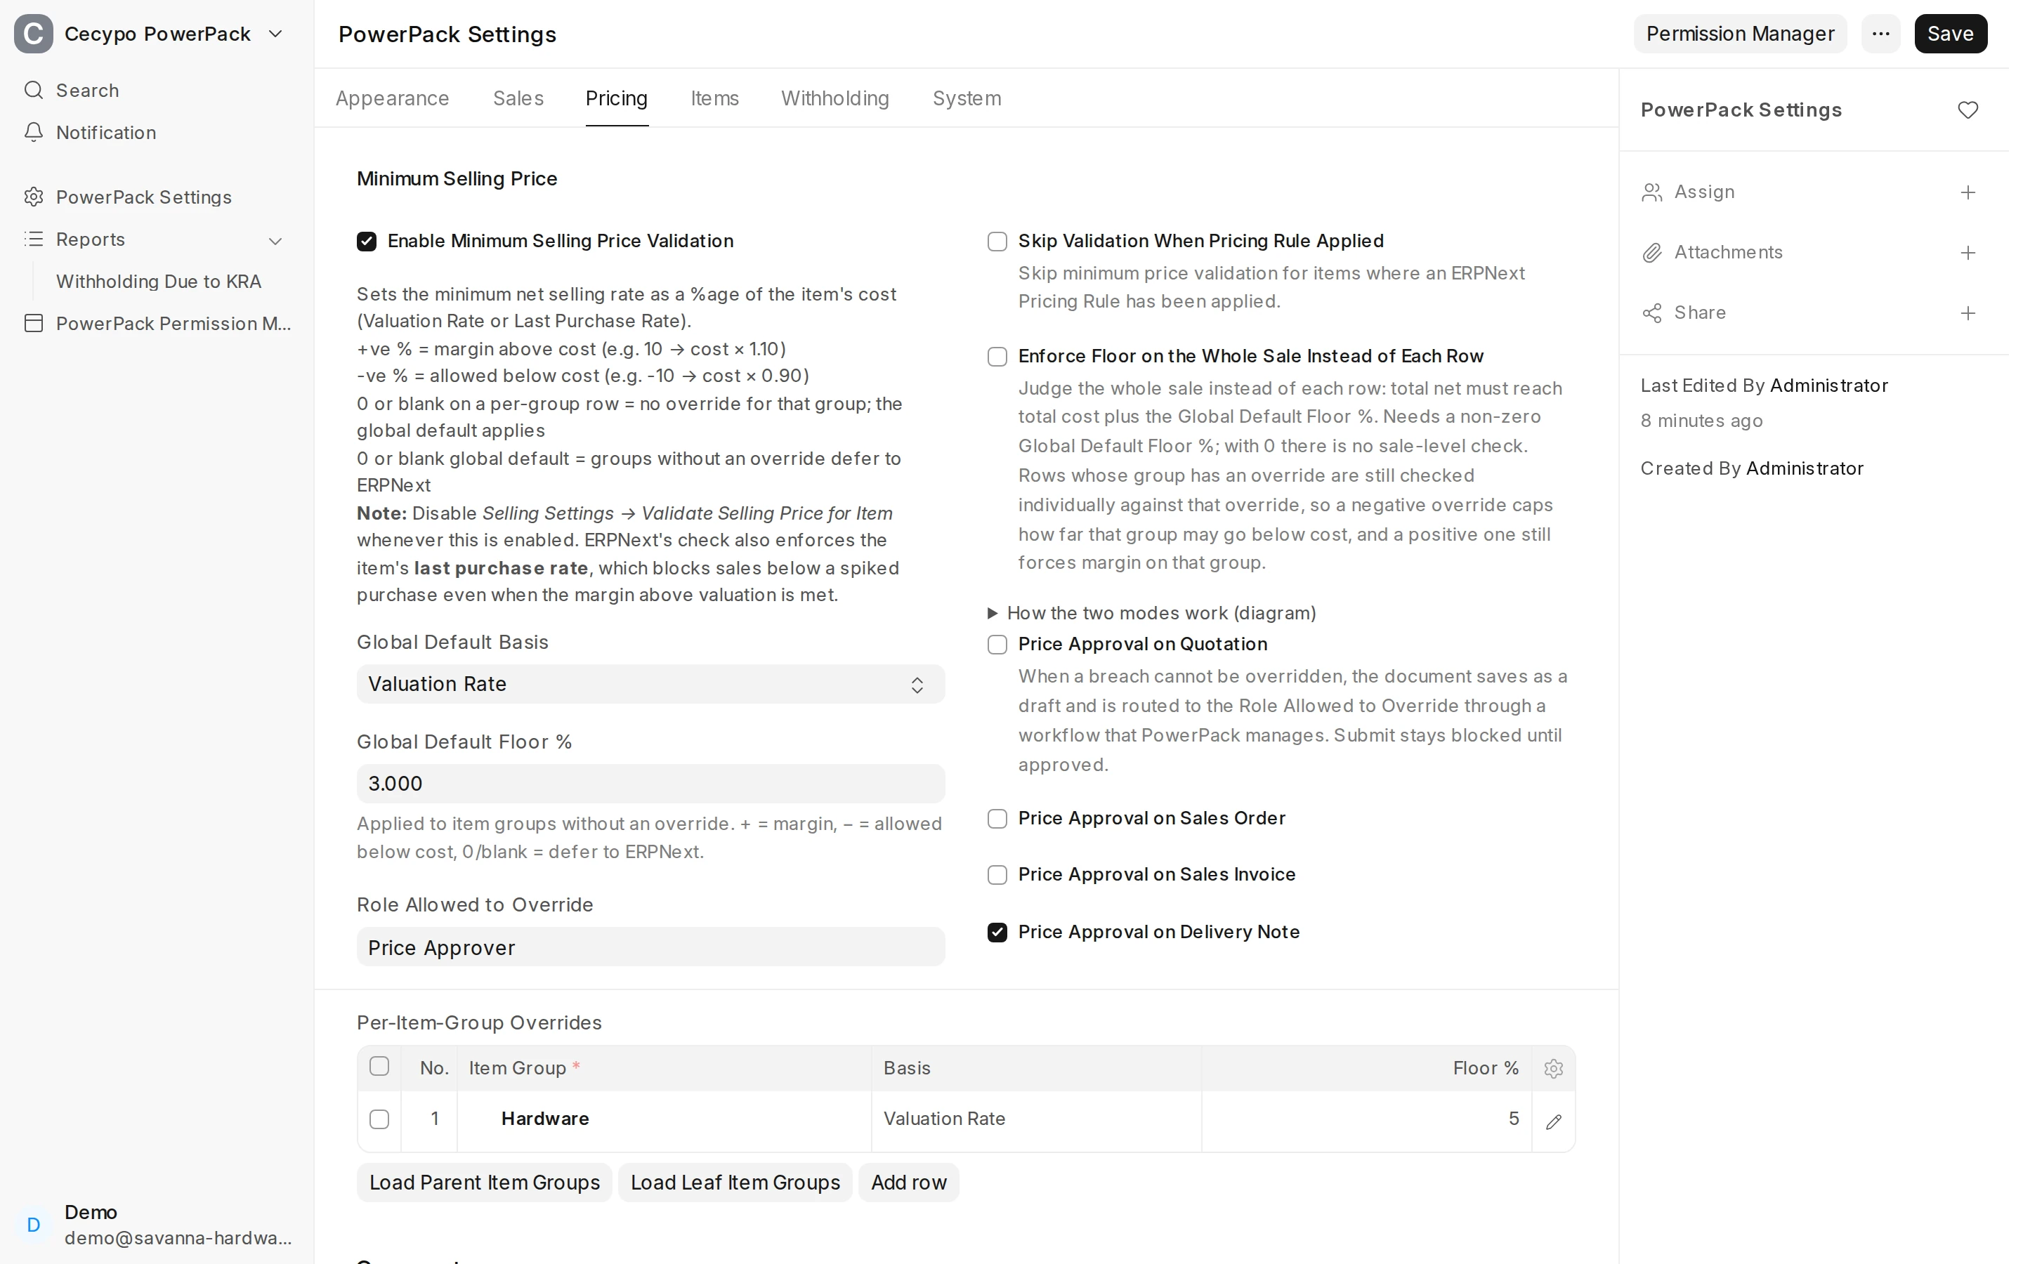Edit the Hardware row with pencil icon
This screenshot has height=1264, width=2023.
point(1553,1121)
